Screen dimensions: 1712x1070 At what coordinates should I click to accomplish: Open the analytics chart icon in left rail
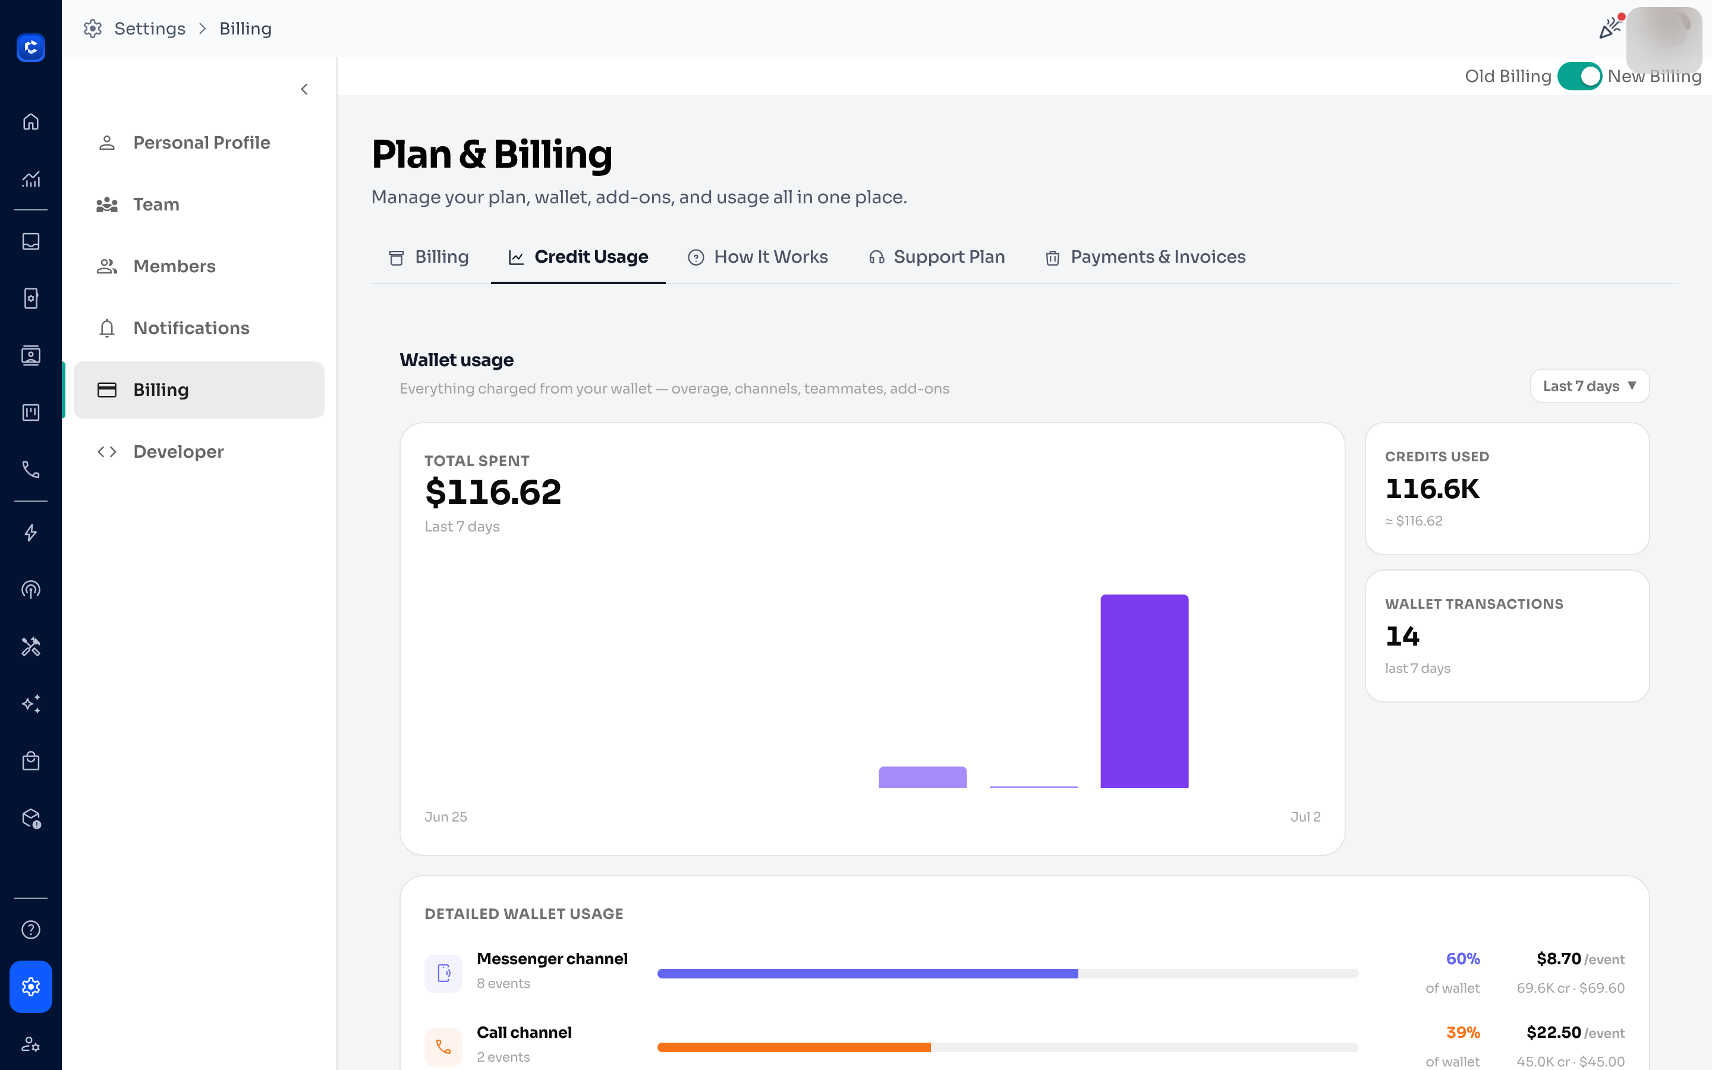pyautogui.click(x=30, y=179)
